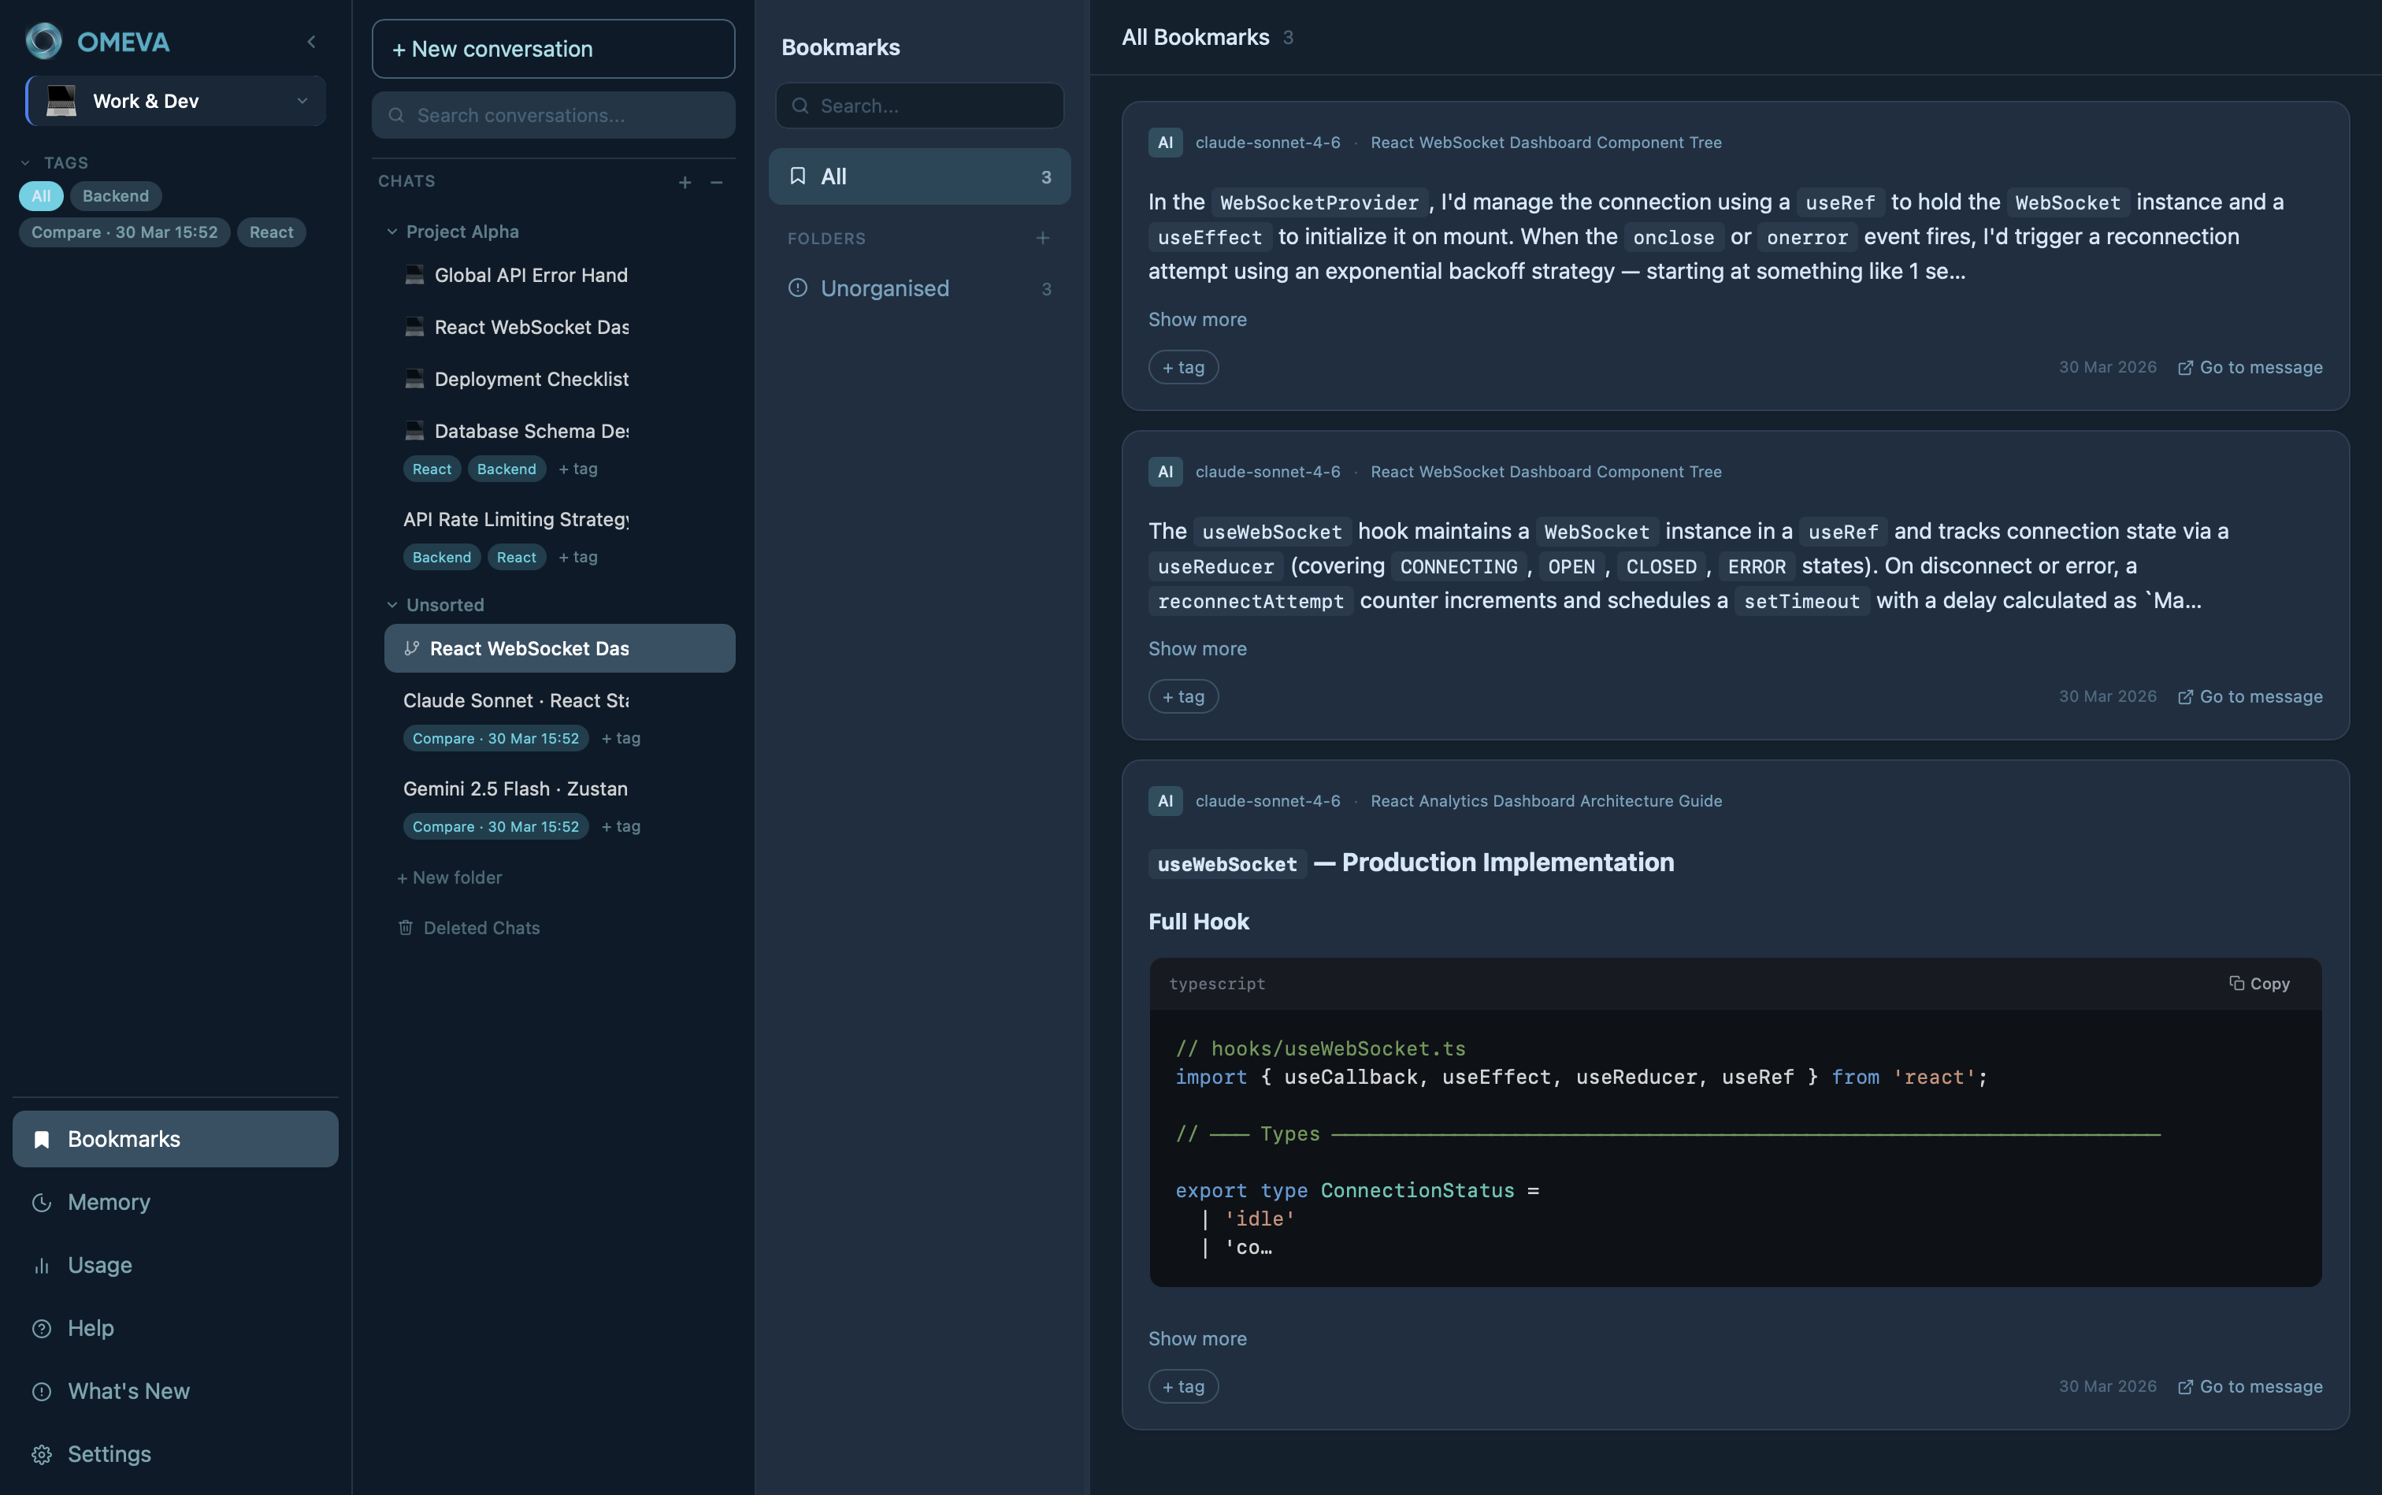Toggle the React tag filter
The height and width of the screenshot is (1495, 2382).
point(271,232)
